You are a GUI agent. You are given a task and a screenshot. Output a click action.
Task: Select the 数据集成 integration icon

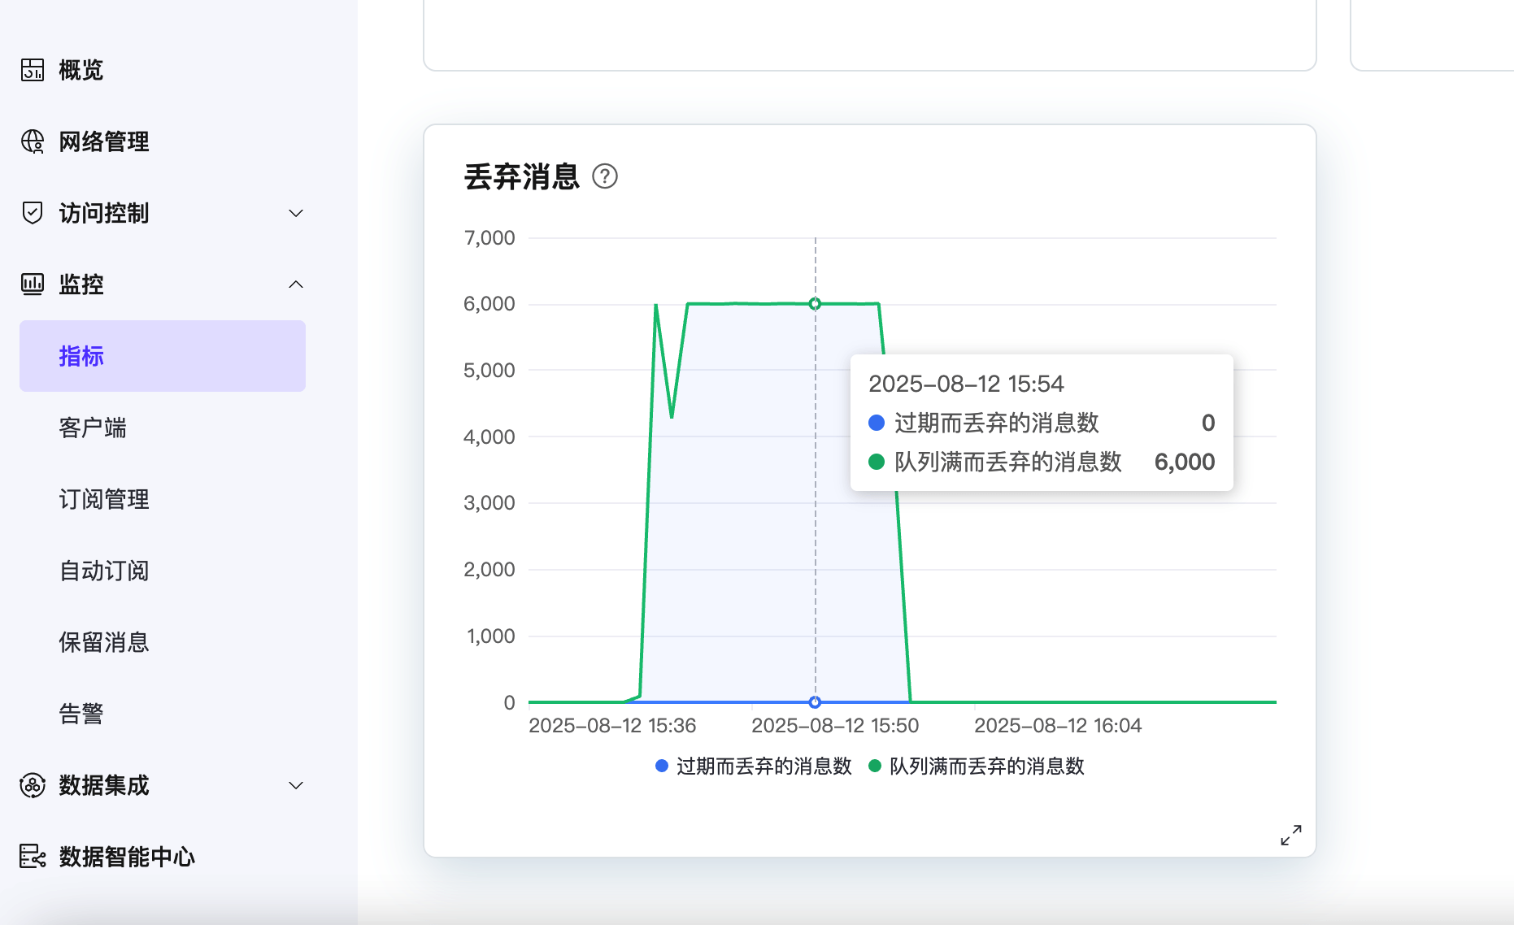[32, 785]
